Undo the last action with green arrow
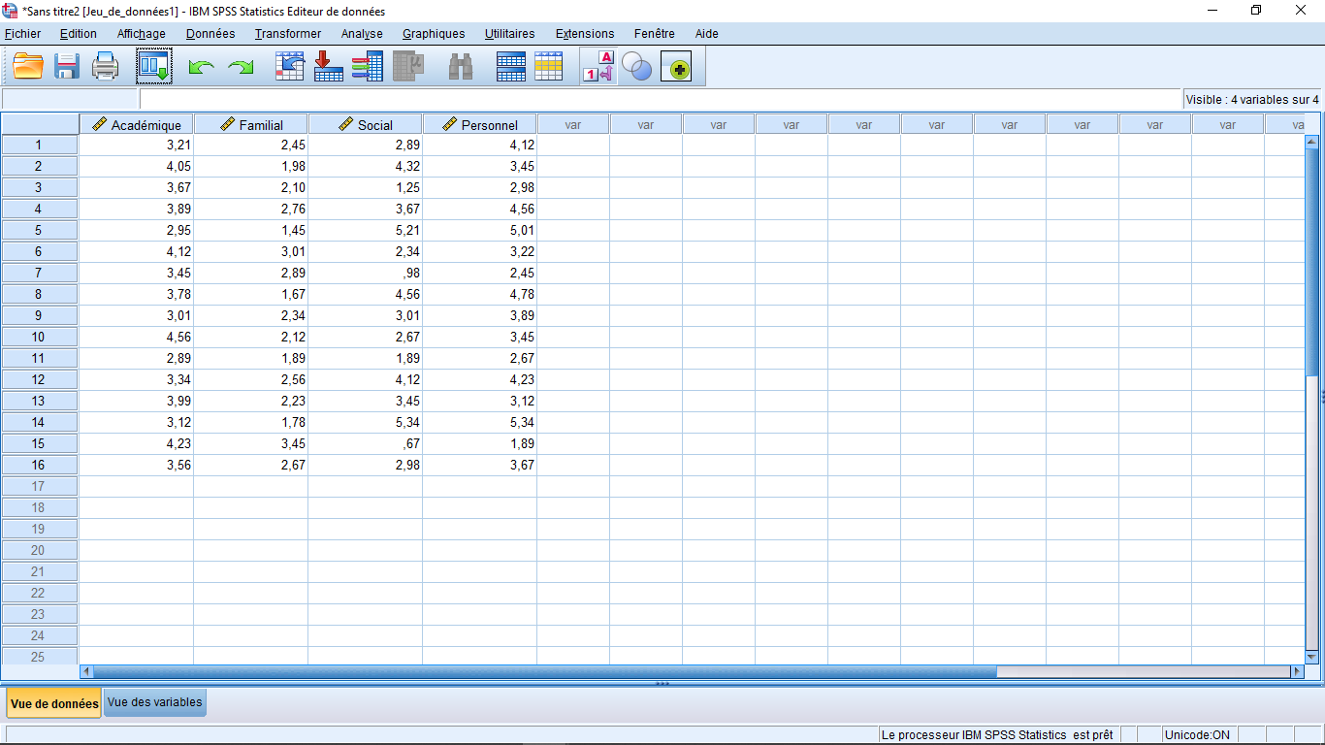This screenshot has height=745, width=1325. (x=201, y=67)
